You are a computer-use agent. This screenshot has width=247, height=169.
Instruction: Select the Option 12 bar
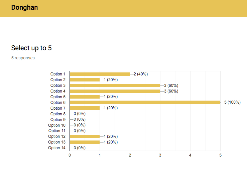pyautogui.click(x=85, y=136)
